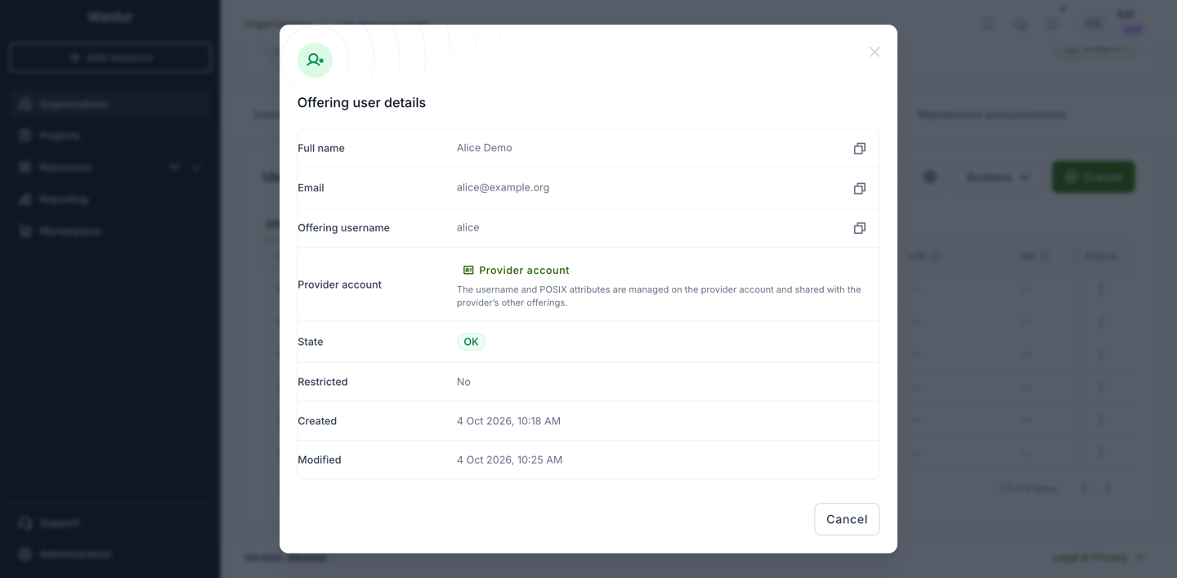Click the Provider account row label
Viewport: 1177px width, 578px height.
pyautogui.click(x=339, y=285)
